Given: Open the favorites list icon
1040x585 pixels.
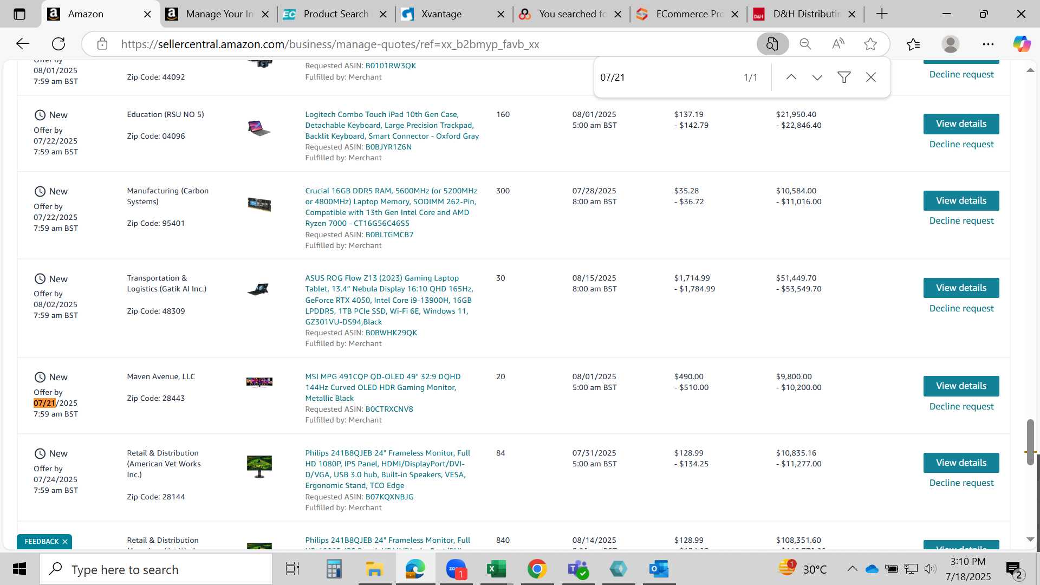Looking at the screenshot, I should tap(913, 44).
